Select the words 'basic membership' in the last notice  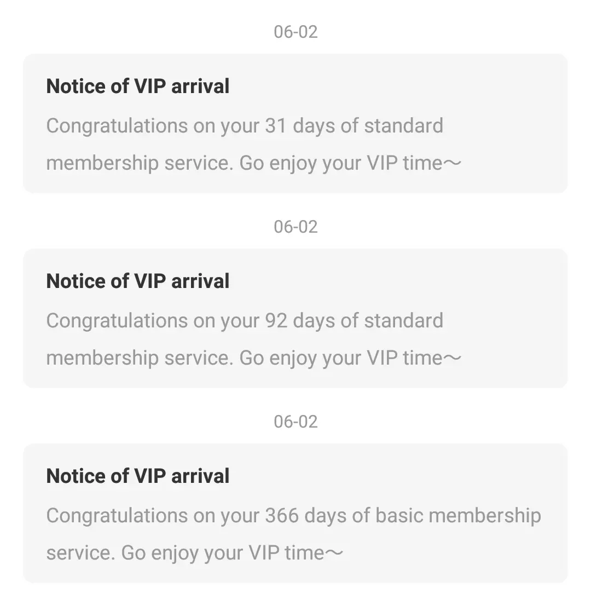[458, 516]
